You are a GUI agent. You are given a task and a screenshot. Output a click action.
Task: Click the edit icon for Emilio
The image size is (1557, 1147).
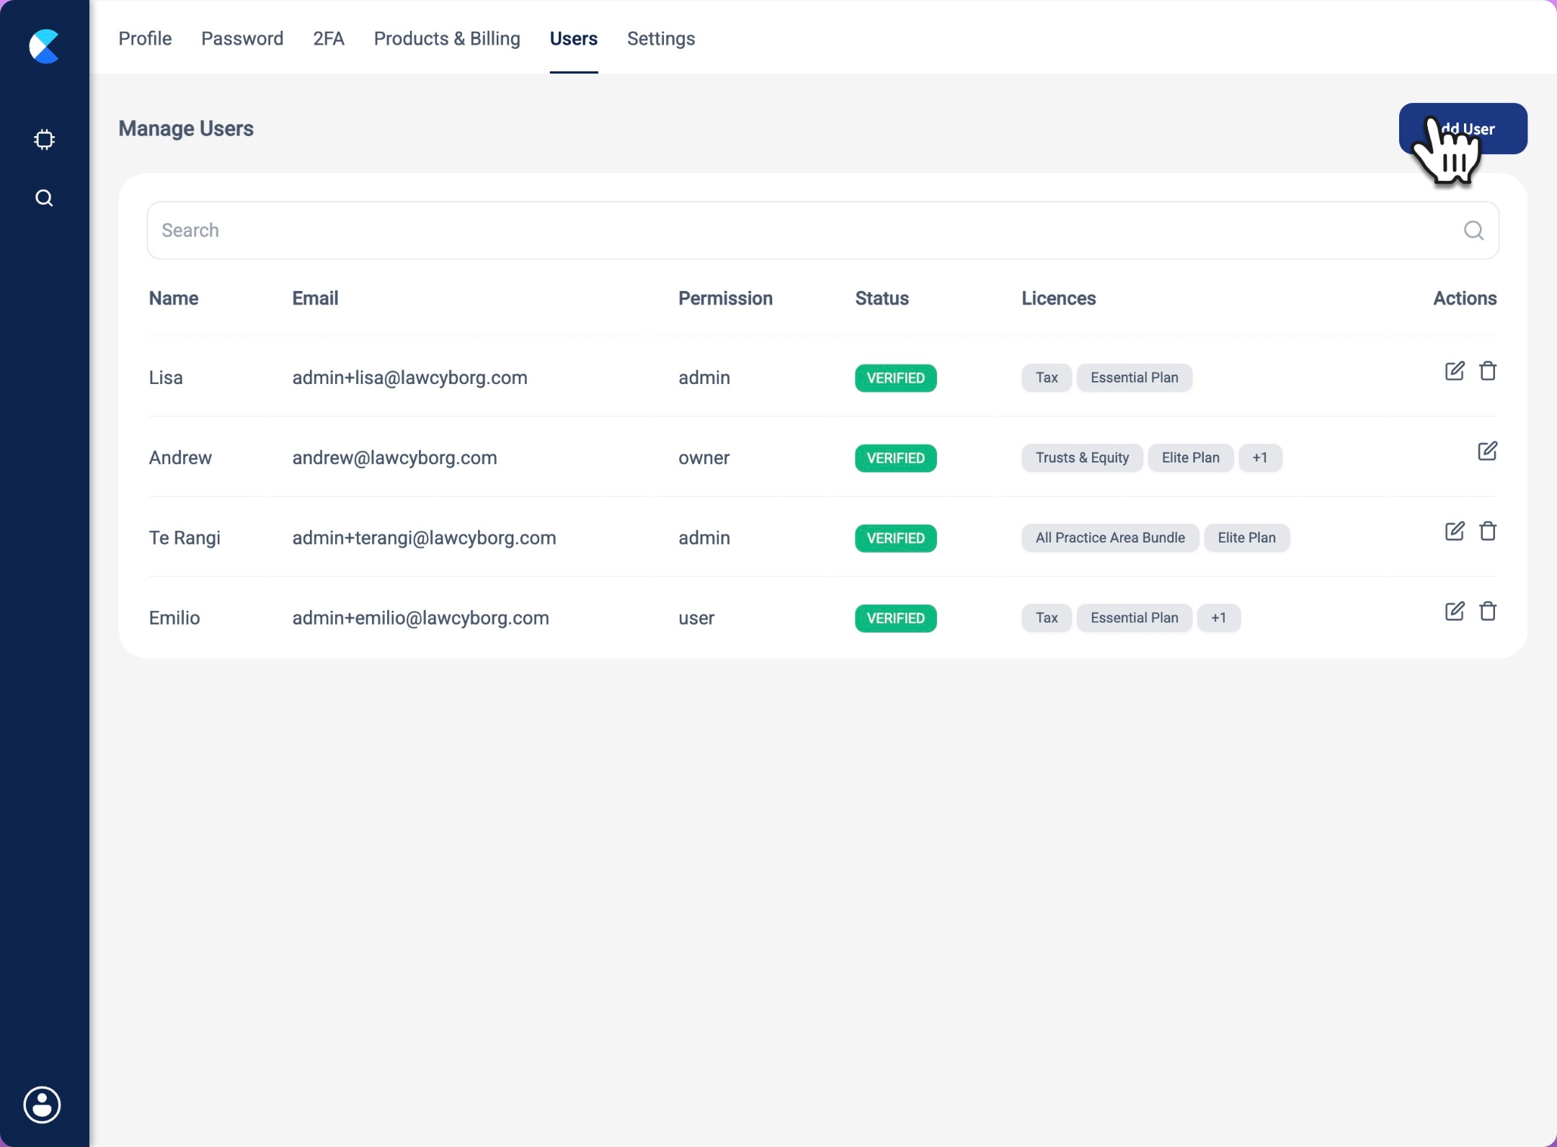tap(1454, 611)
